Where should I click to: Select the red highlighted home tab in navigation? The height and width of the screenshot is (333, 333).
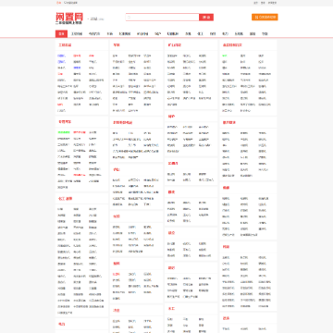[61, 34]
